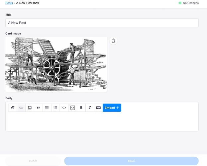Apply inline code formatting
This screenshot has width=207, height=166.
[x=64, y=108]
